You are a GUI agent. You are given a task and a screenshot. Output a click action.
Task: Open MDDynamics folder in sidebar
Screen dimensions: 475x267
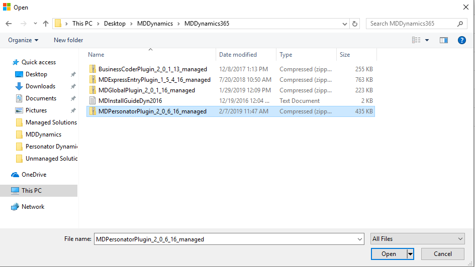coord(43,135)
